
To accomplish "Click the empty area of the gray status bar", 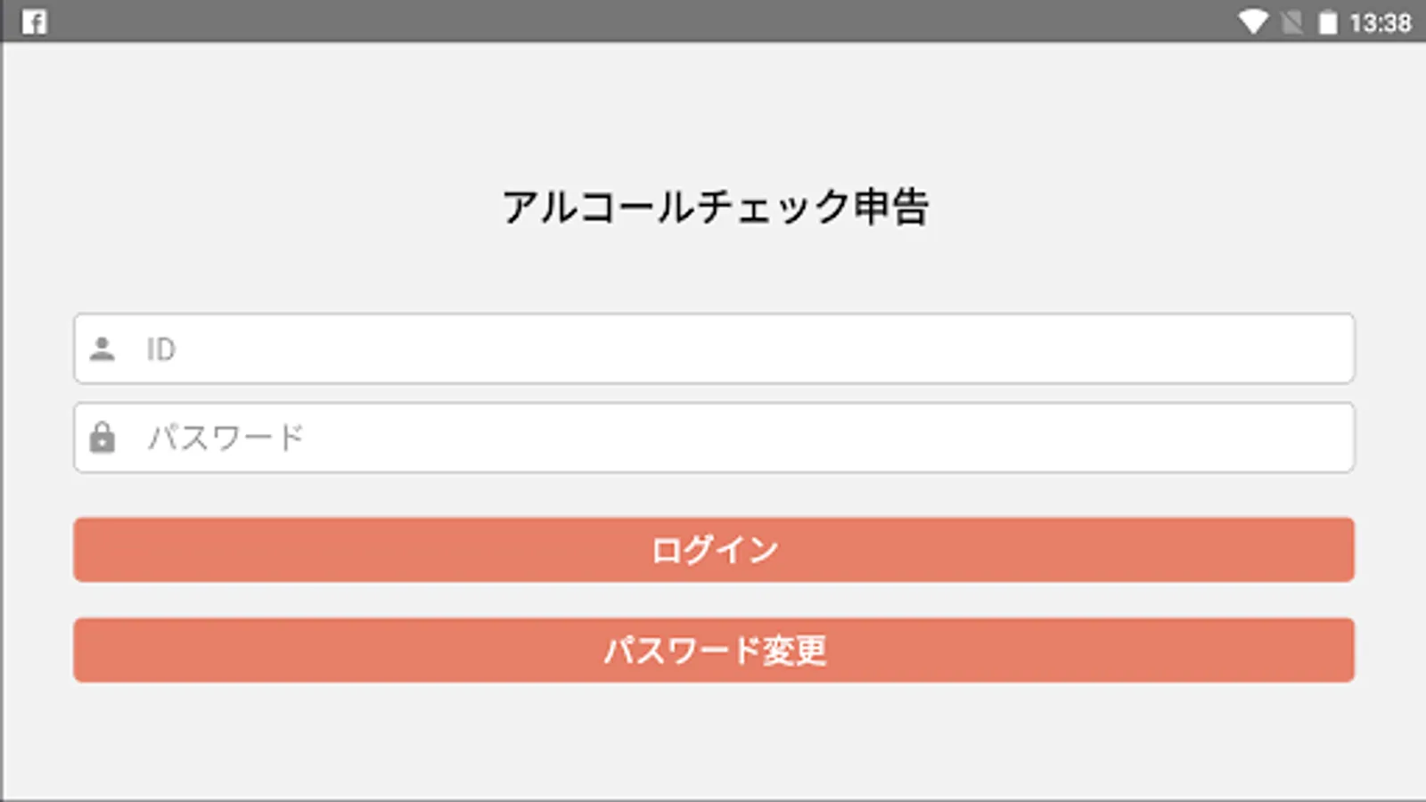I will (x=624, y=21).
